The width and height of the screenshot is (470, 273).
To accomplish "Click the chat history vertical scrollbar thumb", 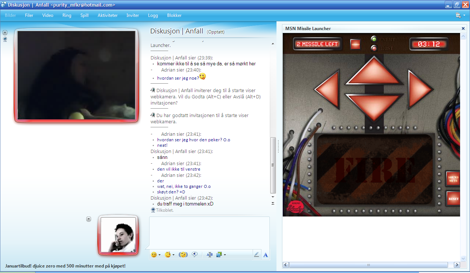I will pyautogui.click(x=273, y=165).
